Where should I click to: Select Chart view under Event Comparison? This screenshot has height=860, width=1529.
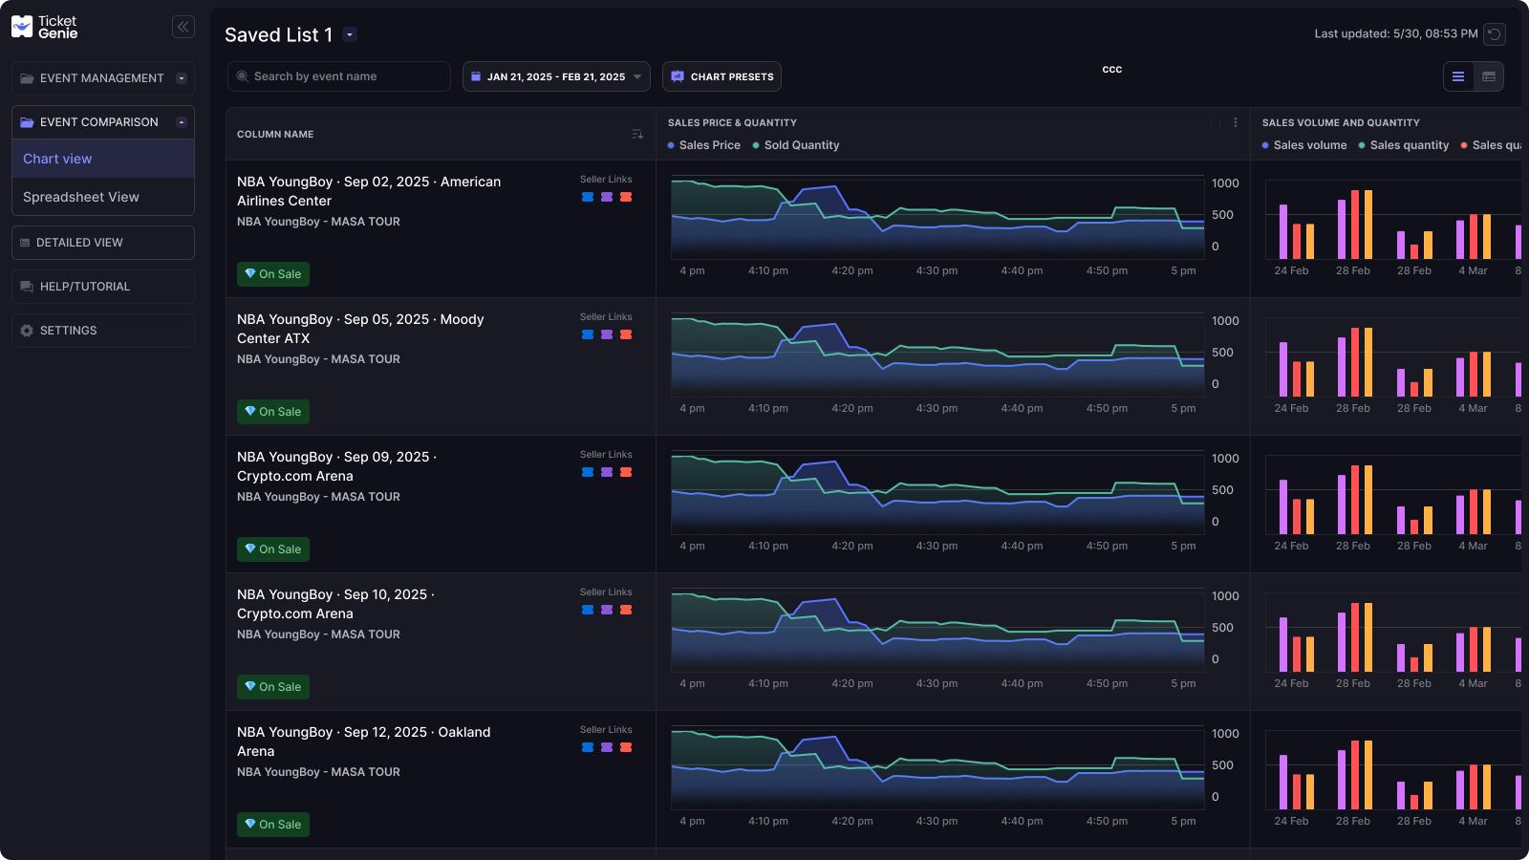(57, 158)
